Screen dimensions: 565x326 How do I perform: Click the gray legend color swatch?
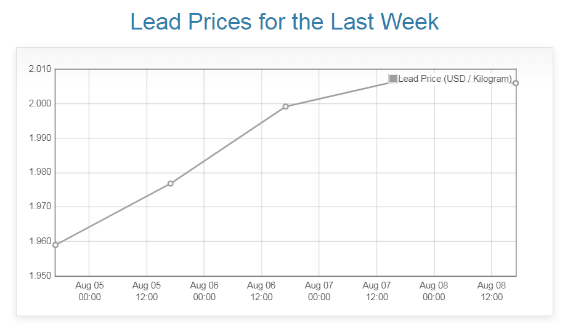tap(393, 79)
